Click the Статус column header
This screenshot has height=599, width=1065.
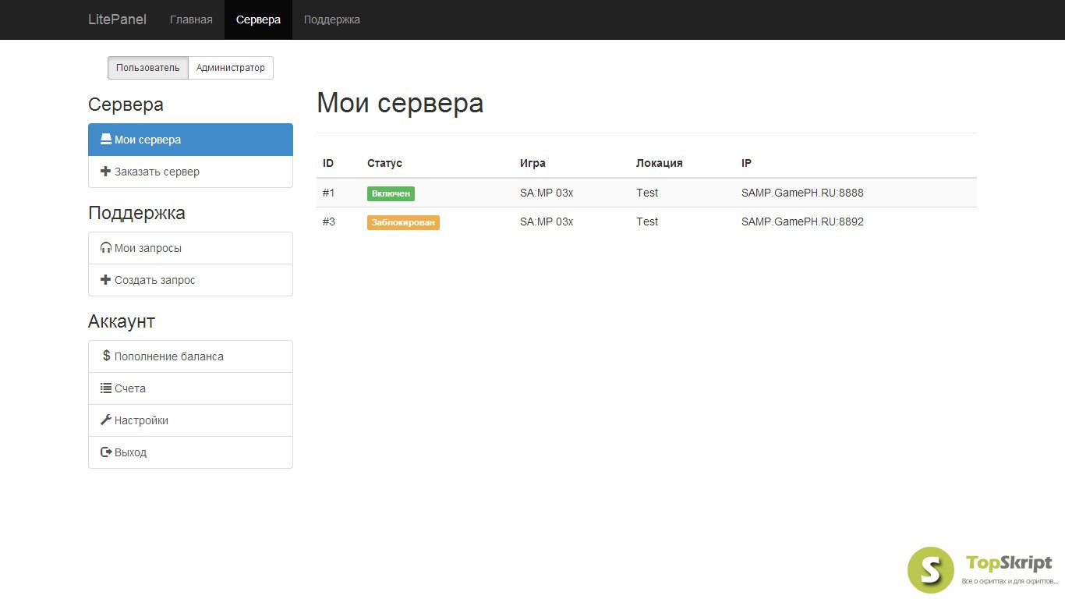pos(384,163)
